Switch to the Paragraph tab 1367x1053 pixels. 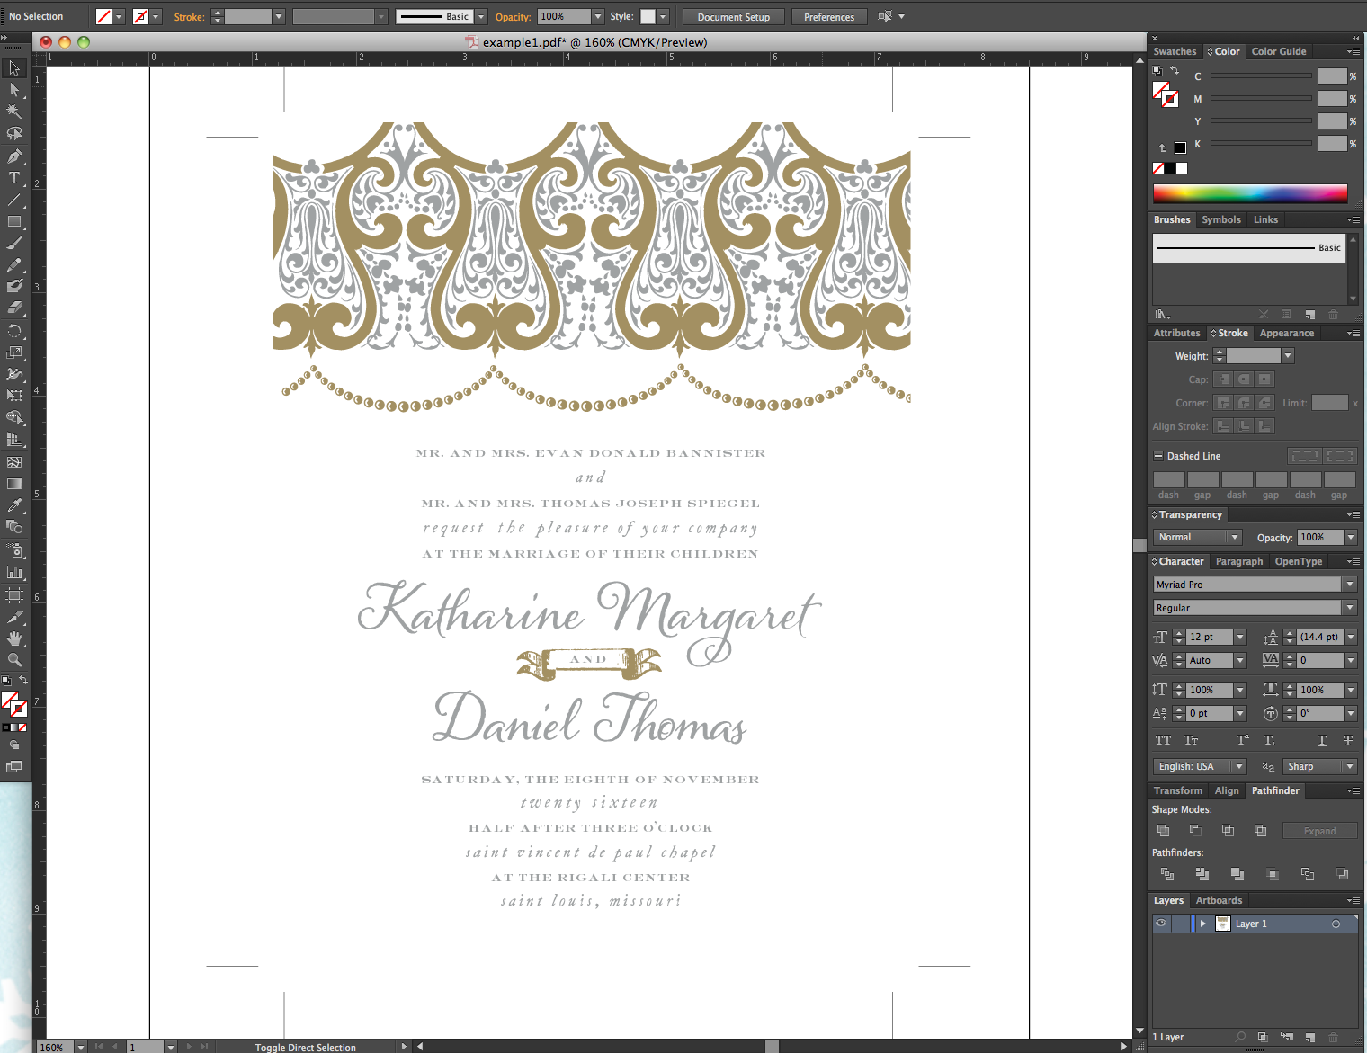tap(1239, 561)
